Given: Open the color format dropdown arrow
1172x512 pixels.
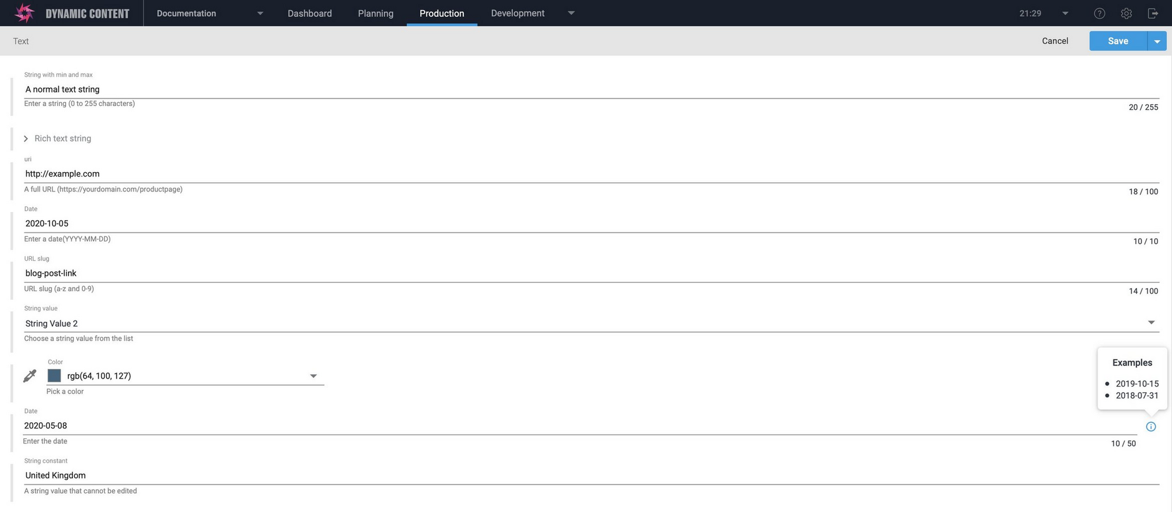Looking at the screenshot, I should click(x=314, y=375).
